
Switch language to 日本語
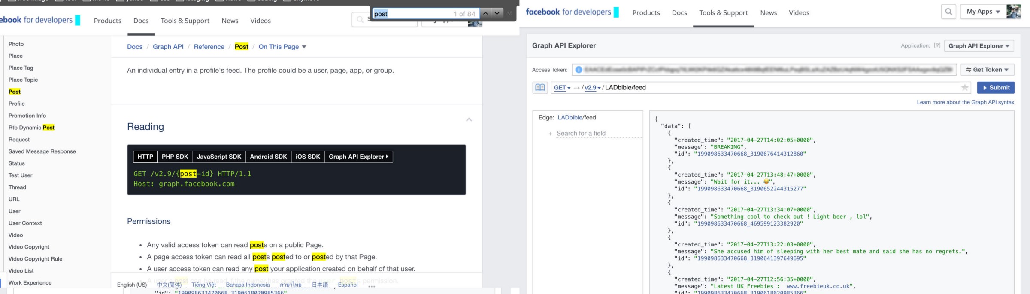tap(320, 285)
